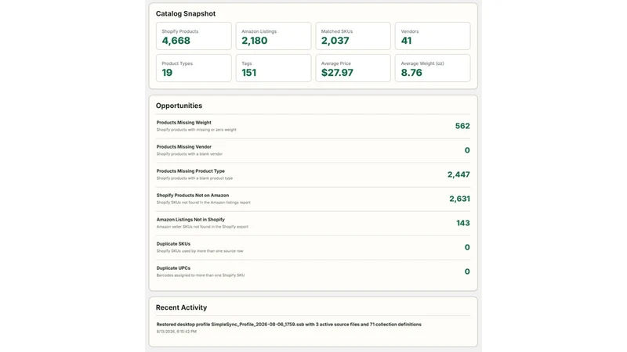Viewport: 627px width, 352px height.
Task: Open Amazon Listings Not in Shopify row
Action: pos(313,223)
